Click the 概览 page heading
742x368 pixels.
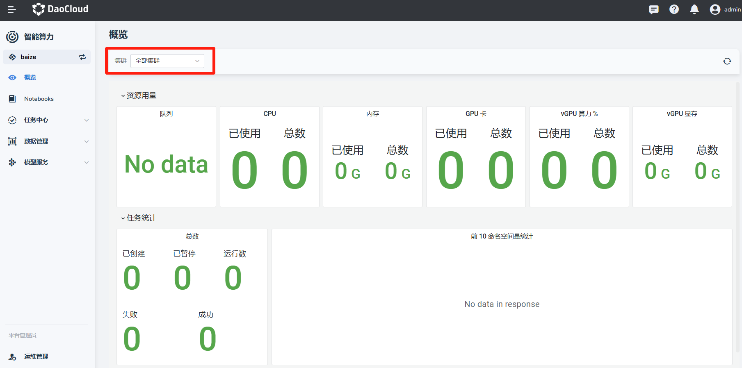(x=118, y=35)
